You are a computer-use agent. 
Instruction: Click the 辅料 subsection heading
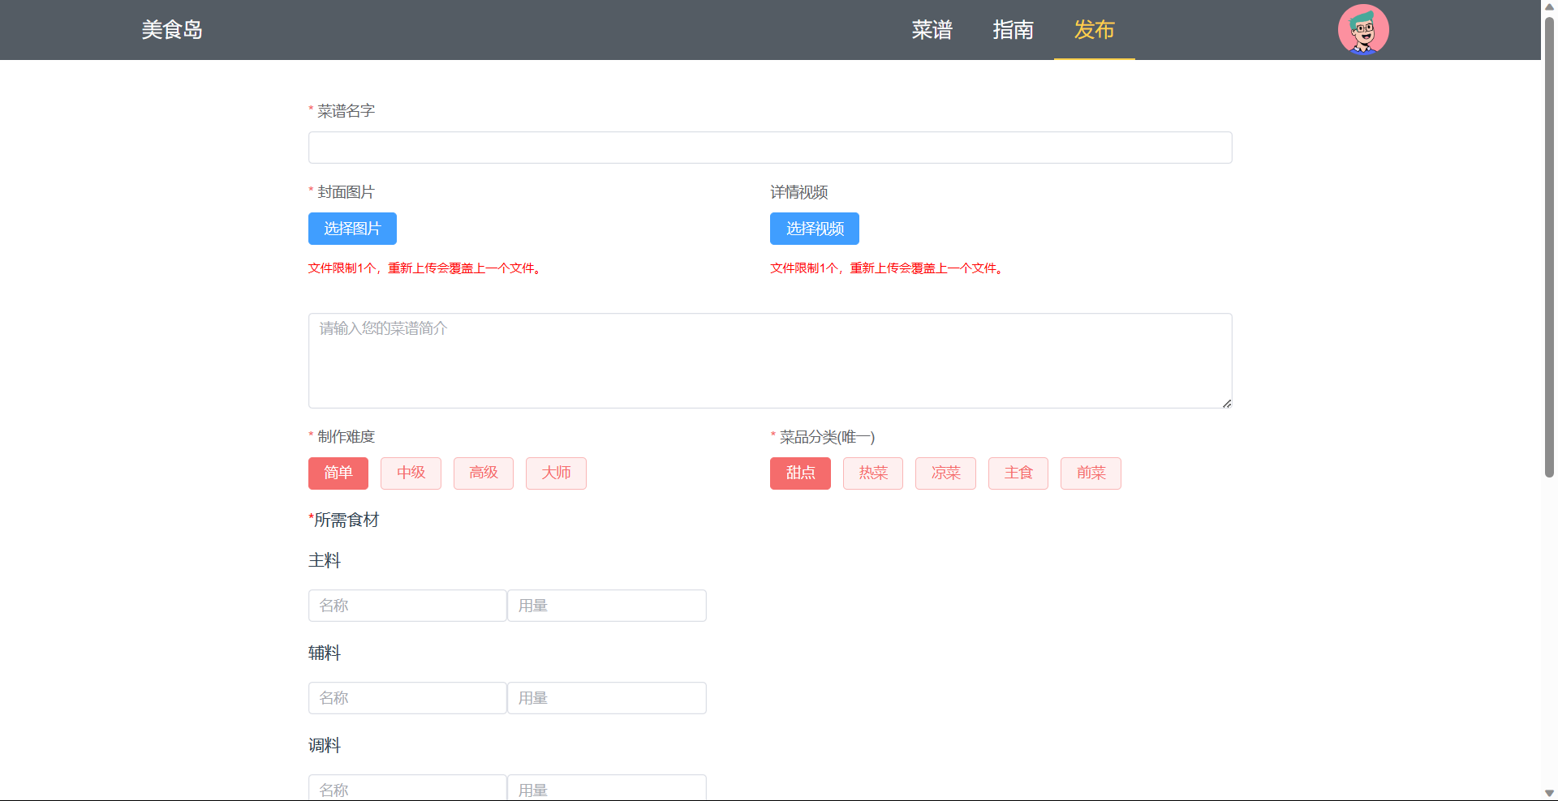(x=325, y=653)
